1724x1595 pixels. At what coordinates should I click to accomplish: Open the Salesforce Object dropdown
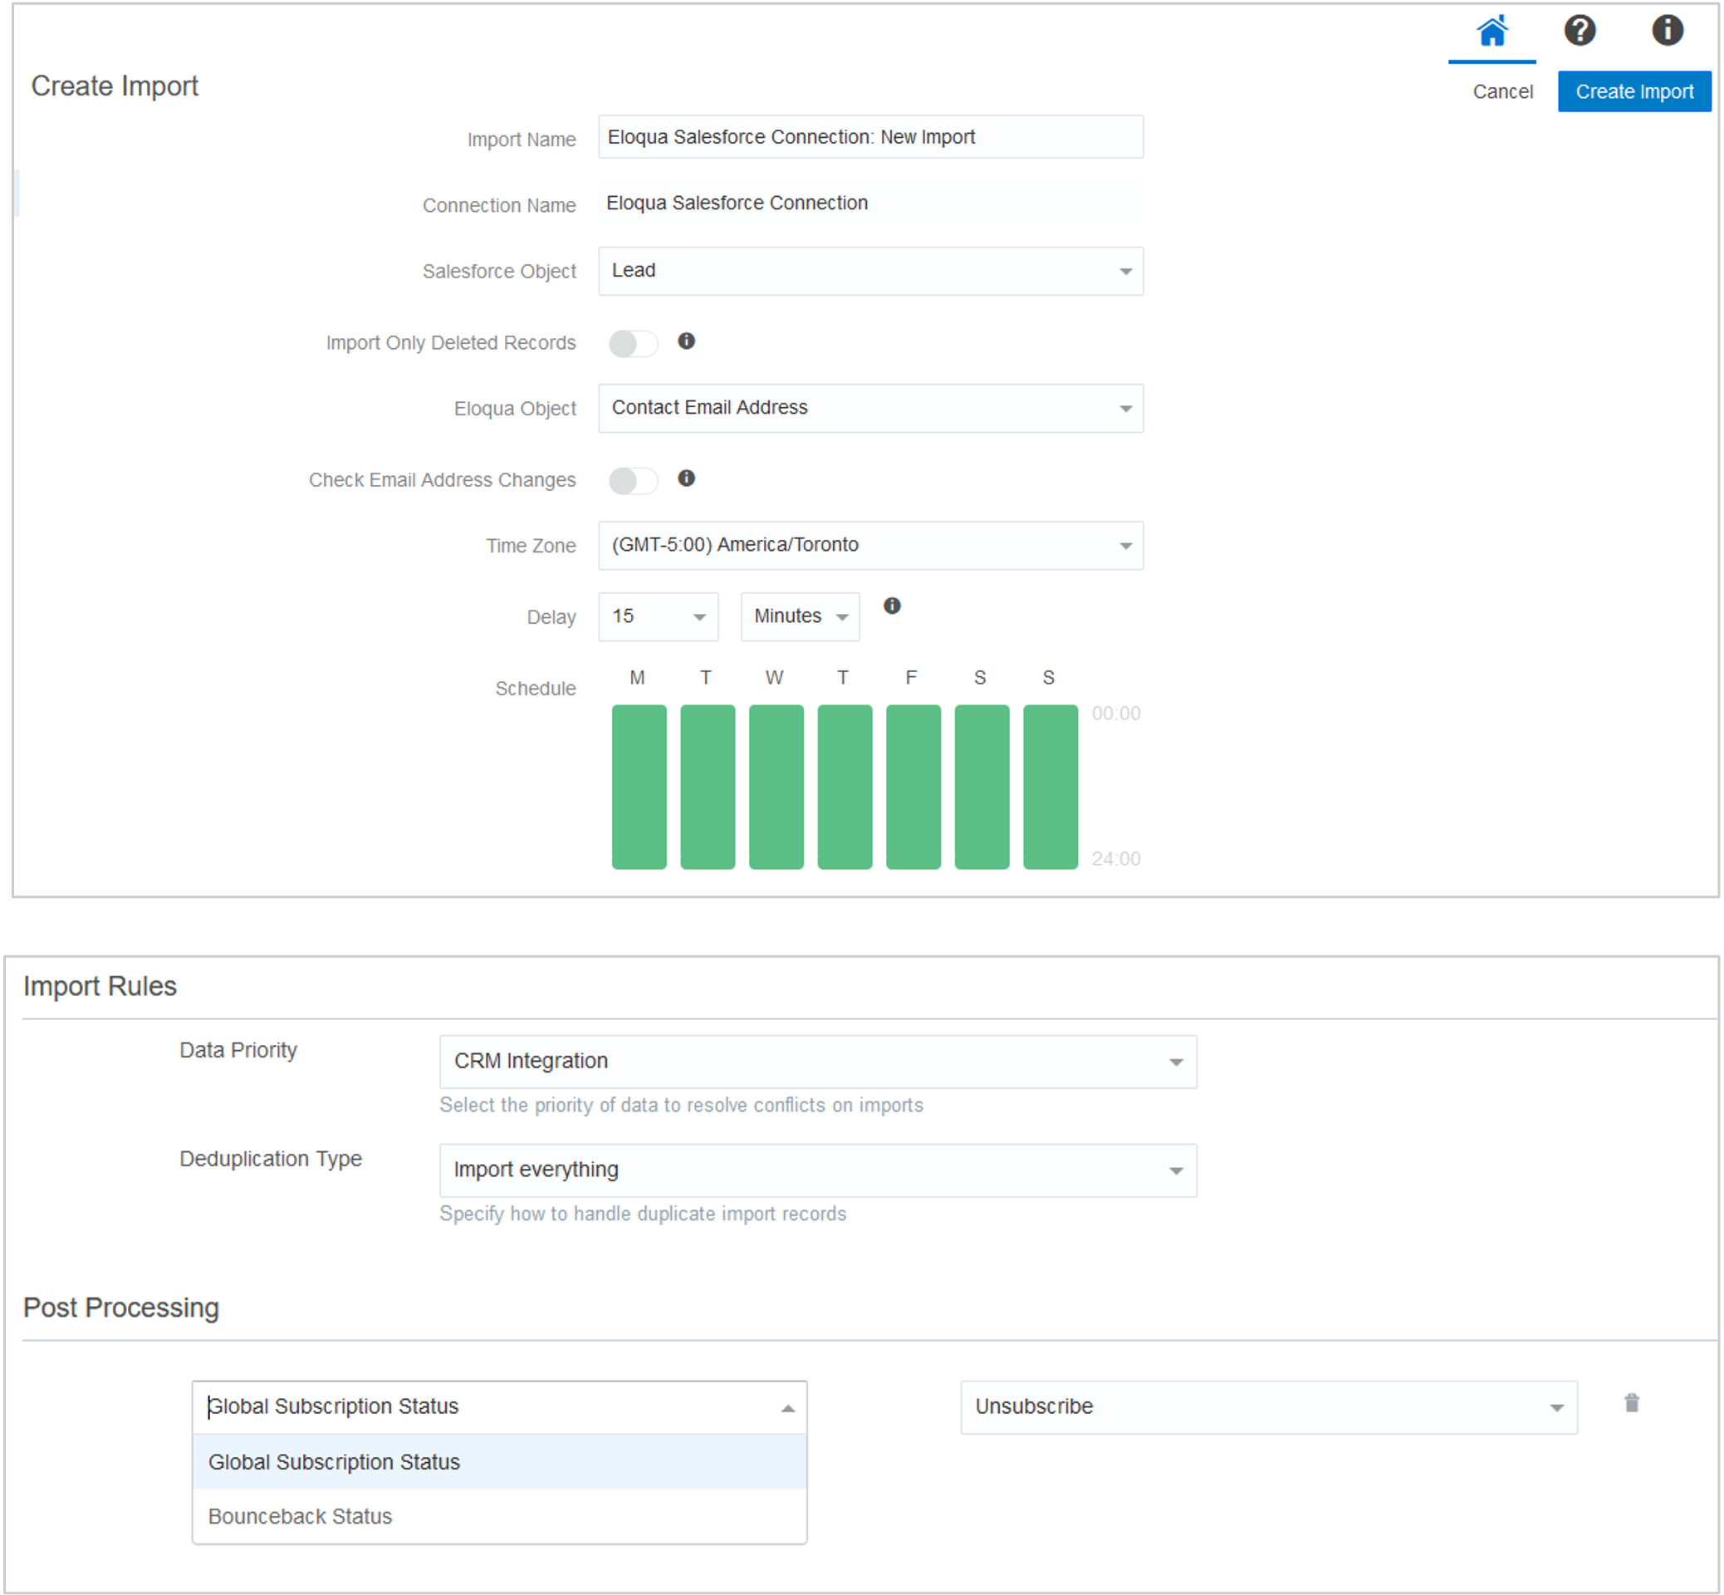pos(869,271)
